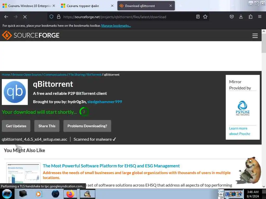
Task: Open File Sharing breadcrumb link
Action: pyautogui.click(x=77, y=75)
